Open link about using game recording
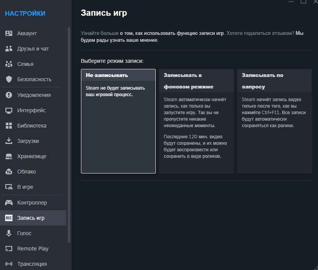Viewport: 318px width, 270px height. tap(172, 33)
